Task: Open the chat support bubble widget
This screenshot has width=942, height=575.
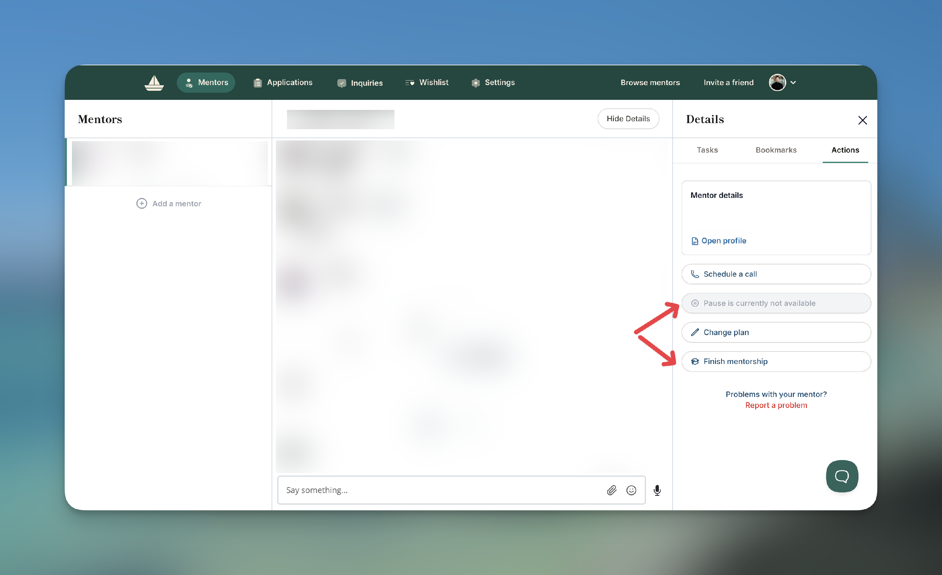Action: tap(842, 476)
